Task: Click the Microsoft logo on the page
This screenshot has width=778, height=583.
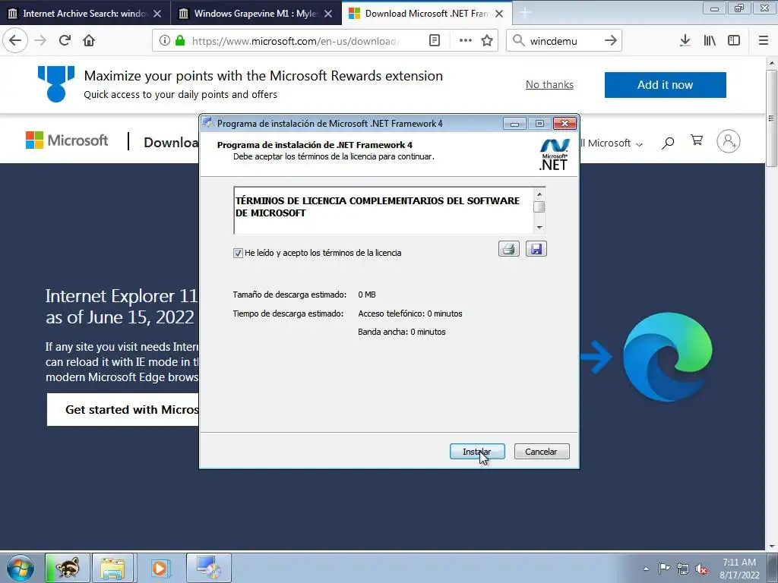Action: 67,140
